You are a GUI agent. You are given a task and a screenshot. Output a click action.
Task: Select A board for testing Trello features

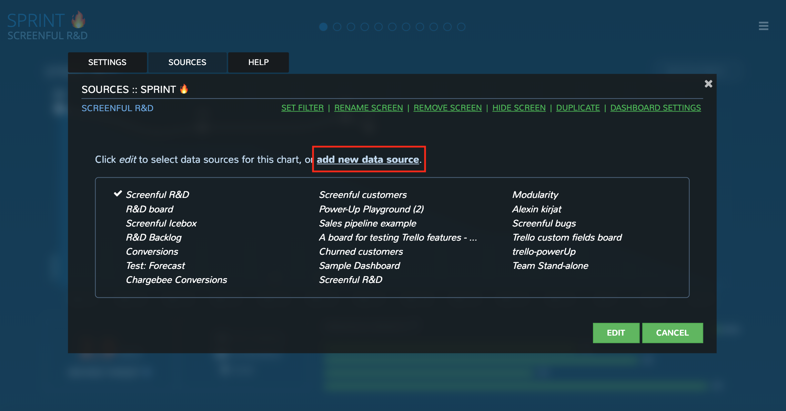398,237
